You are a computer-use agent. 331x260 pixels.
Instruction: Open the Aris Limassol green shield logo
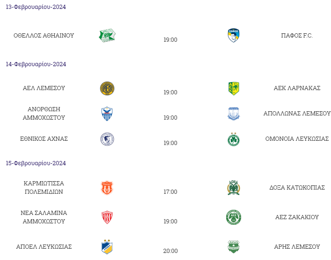click(234, 247)
